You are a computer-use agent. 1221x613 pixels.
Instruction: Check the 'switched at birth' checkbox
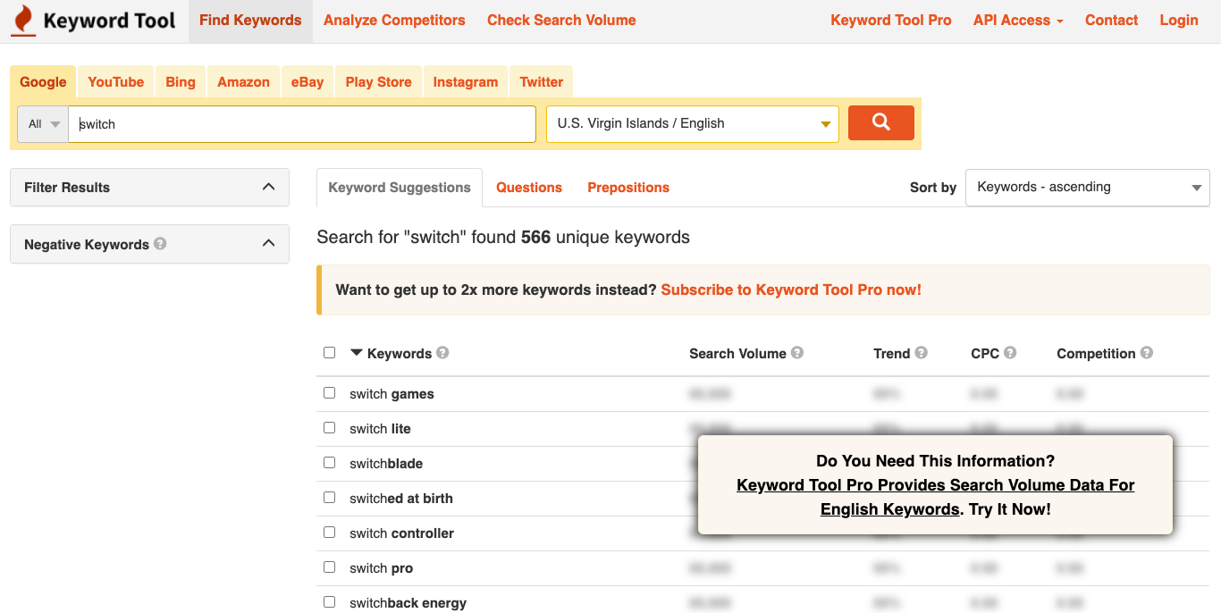(329, 498)
